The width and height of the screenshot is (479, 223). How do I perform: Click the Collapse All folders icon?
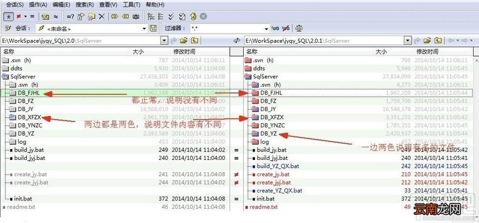(x=125, y=17)
